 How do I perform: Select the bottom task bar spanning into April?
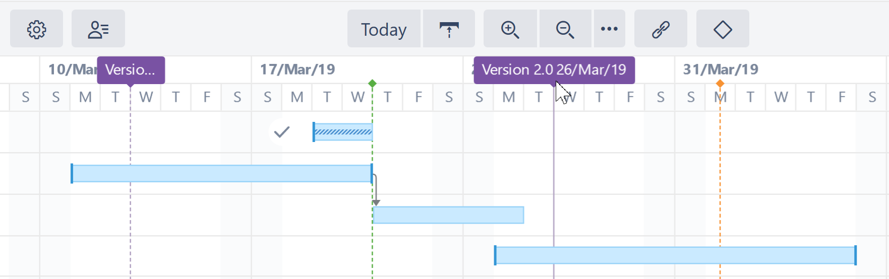pyautogui.click(x=675, y=255)
